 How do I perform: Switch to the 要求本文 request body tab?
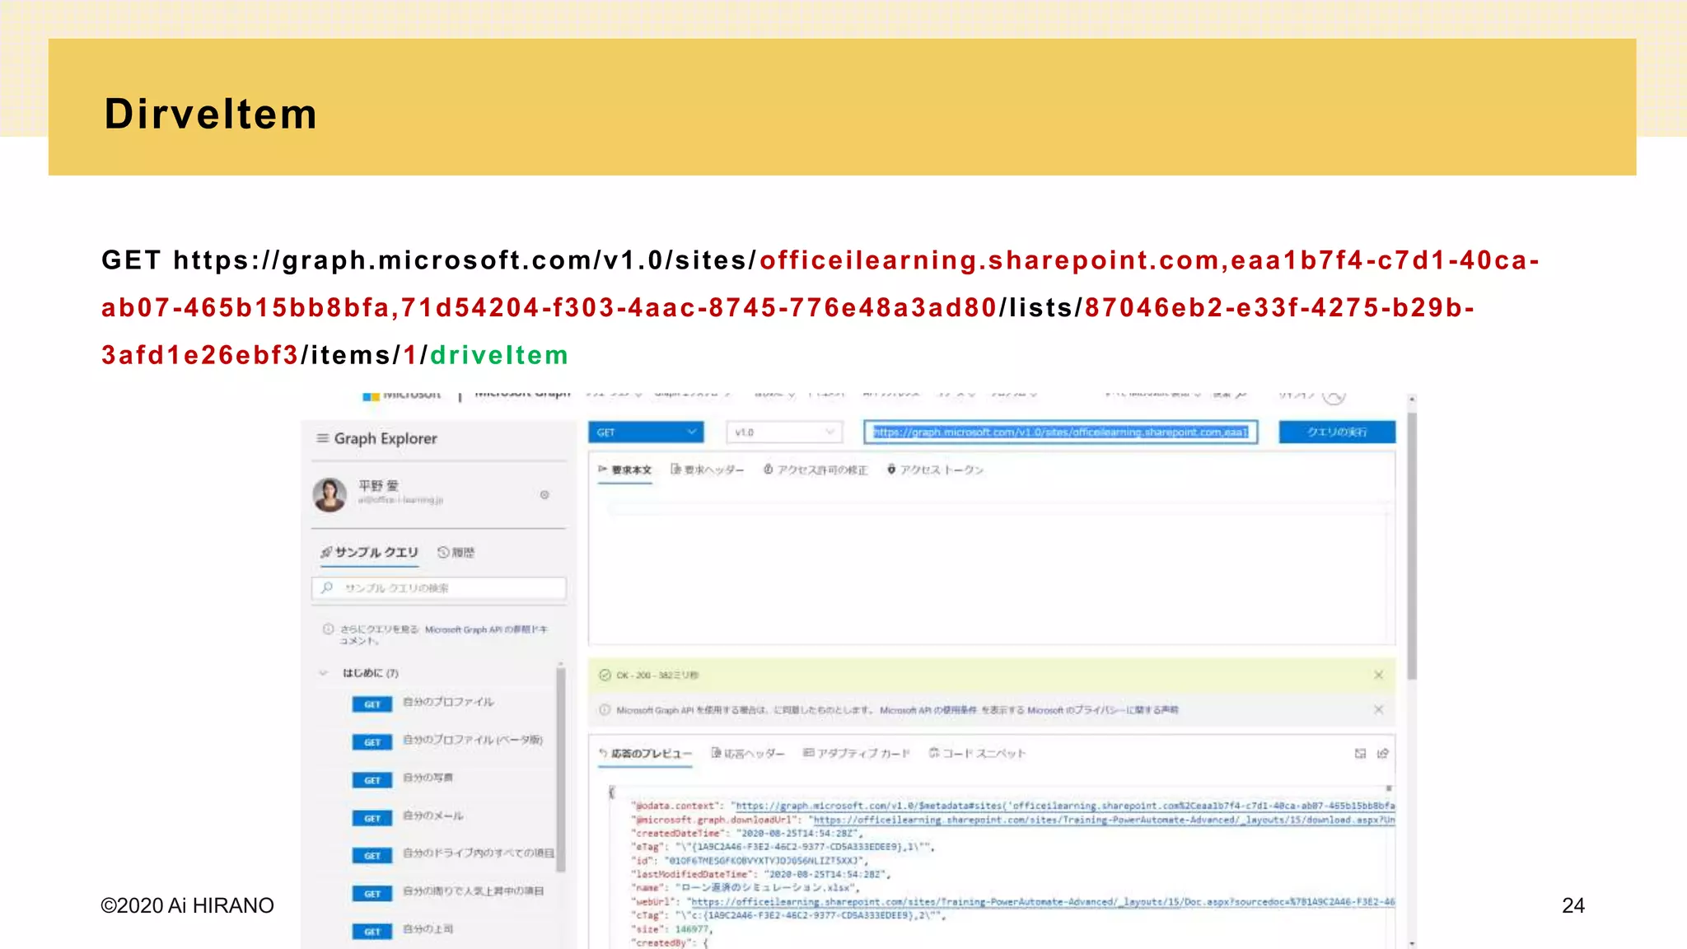coord(625,470)
